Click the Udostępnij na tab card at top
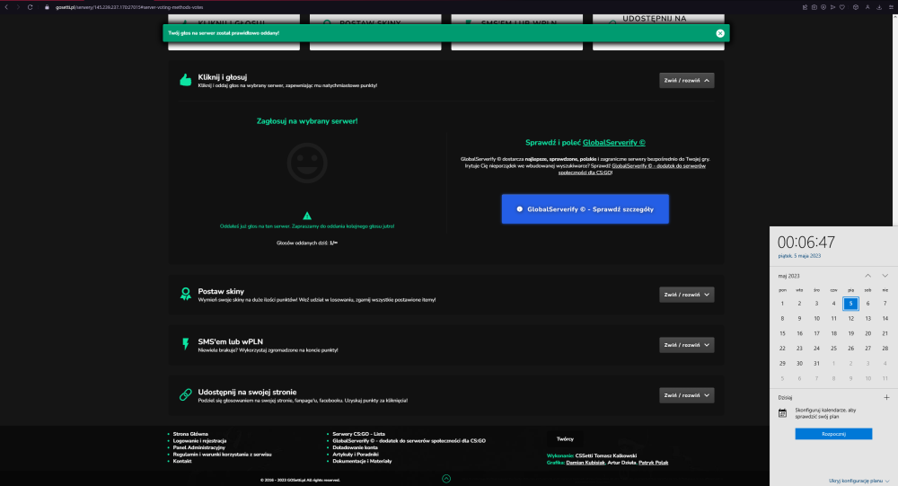Image resolution: width=898 pixels, height=486 pixels. pos(658,32)
